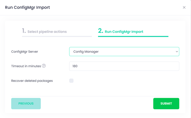Image resolution: width=191 pixels, height=118 pixels.
Task: Close the Run ConfigMgr Import dialog
Action: [x=184, y=7]
